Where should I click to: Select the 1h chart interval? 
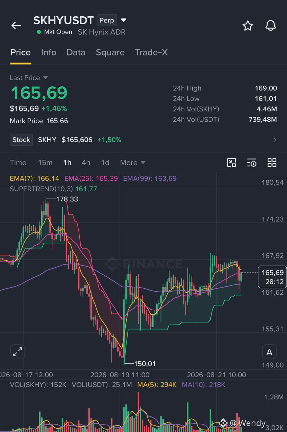67,163
